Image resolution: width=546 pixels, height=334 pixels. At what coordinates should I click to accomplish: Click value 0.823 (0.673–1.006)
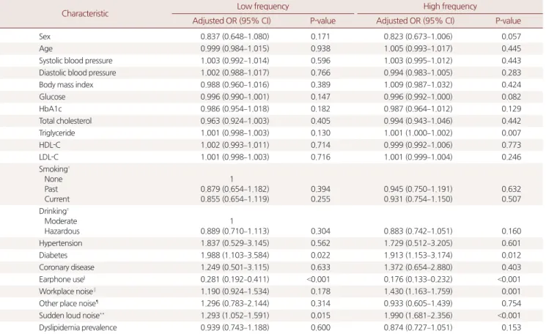click(418, 37)
